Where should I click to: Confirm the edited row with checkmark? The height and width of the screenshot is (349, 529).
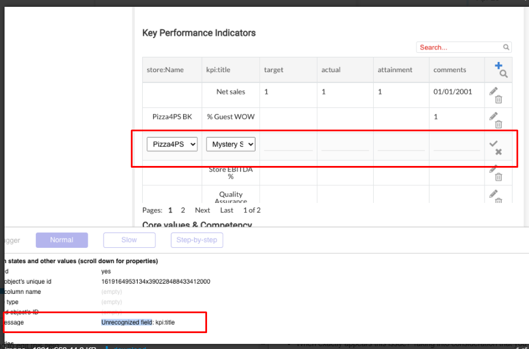[x=493, y=143]
